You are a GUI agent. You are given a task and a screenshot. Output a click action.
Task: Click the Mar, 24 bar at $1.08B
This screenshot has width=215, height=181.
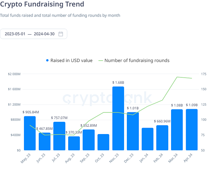tap(177, 130)
